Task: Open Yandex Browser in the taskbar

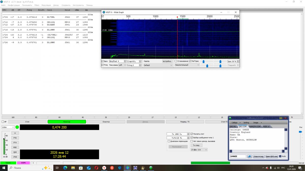Action: 104,168
